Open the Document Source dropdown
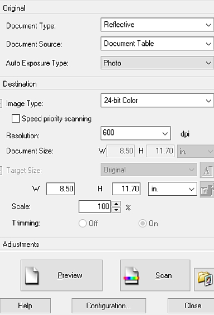This screenshot has width=214, height=315. [157, 44]
